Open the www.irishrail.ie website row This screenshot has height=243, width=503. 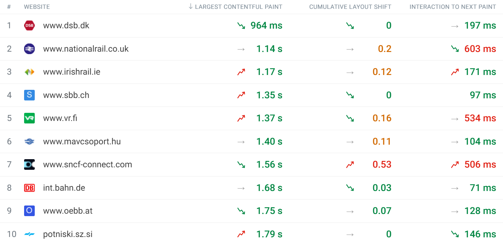coord(251,72)
